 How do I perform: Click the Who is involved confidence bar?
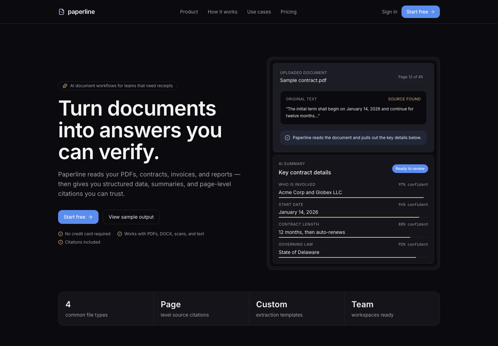pyautogui.click(x=353, y=198)
